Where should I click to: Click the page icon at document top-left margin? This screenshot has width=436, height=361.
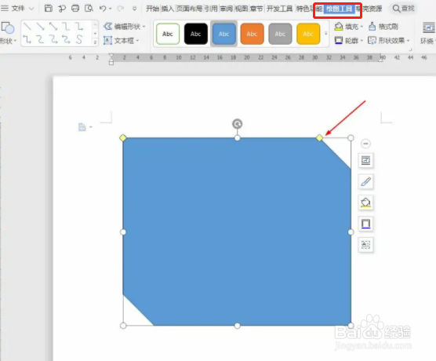pyautogui.click(x=82, y=127)
